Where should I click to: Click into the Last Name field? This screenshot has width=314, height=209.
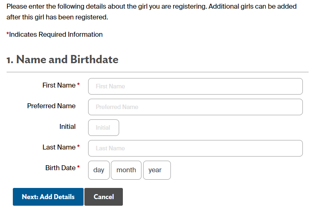[x=195, y=148]
